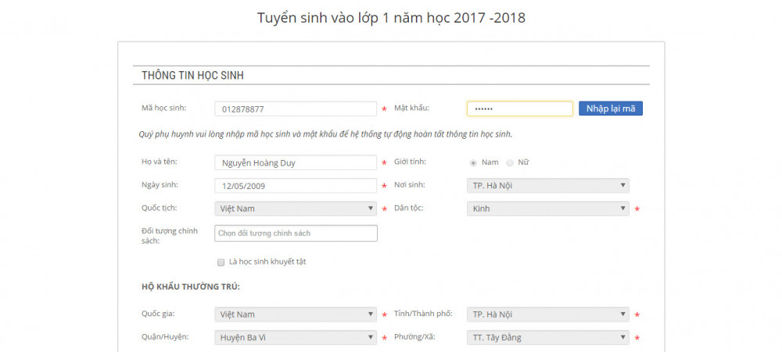Image resolution: width=782 pixels, height=352 pixels.
Task: Expand the Quận/Huyện dropdown showing Huyện Ba Vì
Action: click(x=295, y=338)
